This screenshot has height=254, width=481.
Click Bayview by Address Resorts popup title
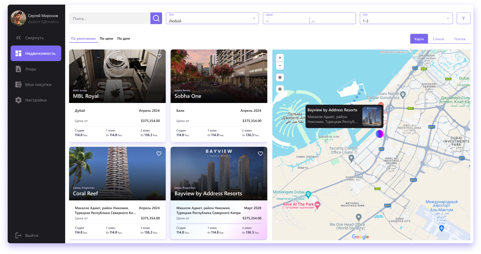pos(332,110)
